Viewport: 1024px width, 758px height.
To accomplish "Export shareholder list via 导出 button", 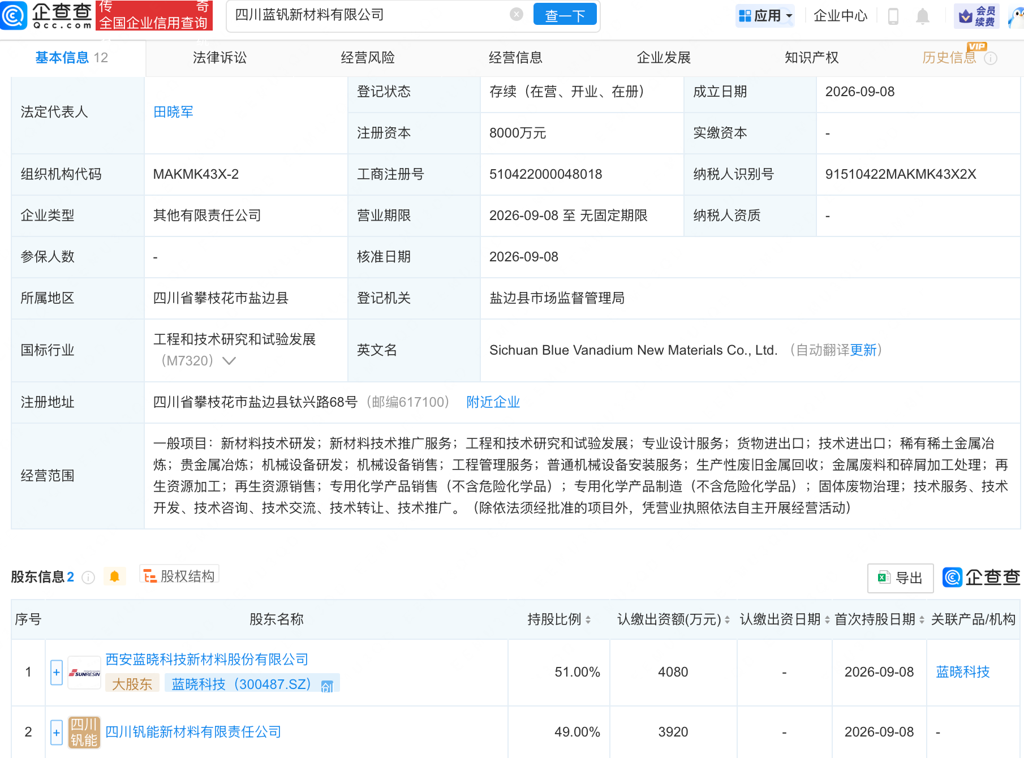I will pos(900,578).
